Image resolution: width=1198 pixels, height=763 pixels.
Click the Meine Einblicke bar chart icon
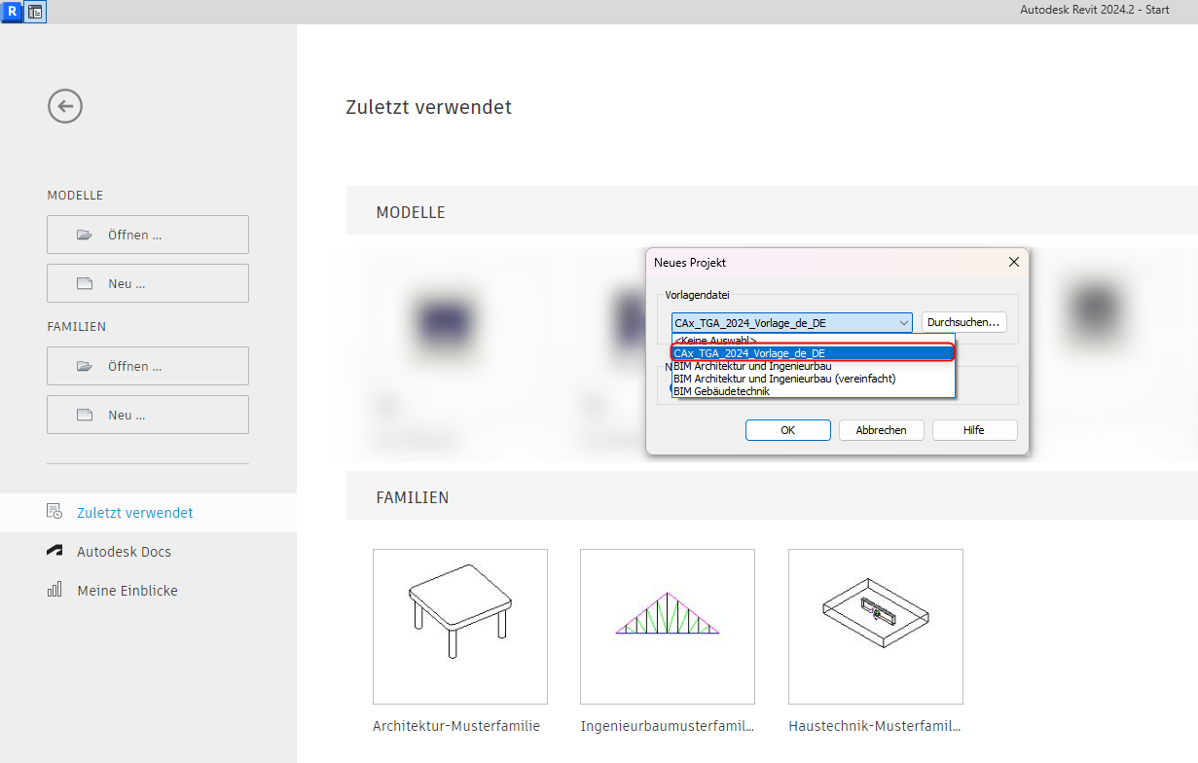[x=54, y=591]
